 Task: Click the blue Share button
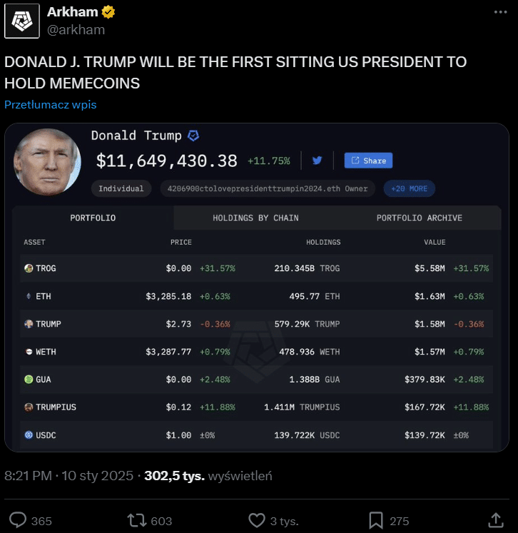tap(368, 161)
